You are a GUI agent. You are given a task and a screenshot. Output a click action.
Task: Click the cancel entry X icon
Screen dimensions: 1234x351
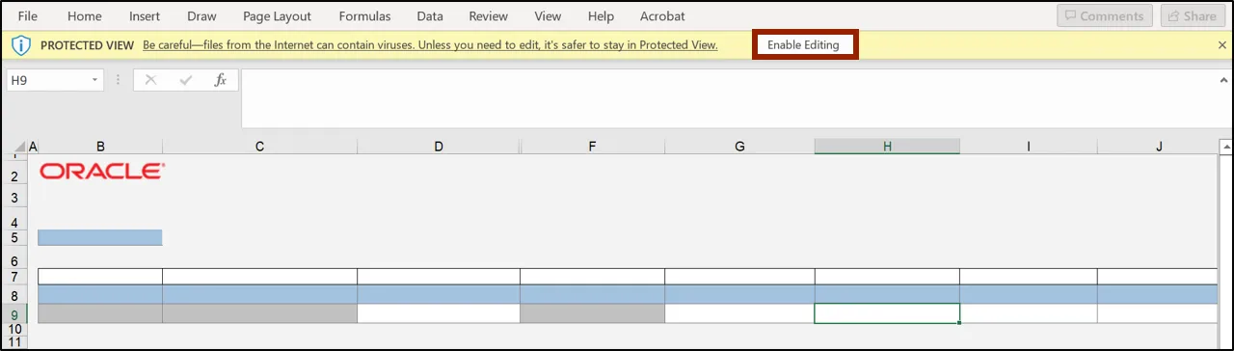coord(150,80)
